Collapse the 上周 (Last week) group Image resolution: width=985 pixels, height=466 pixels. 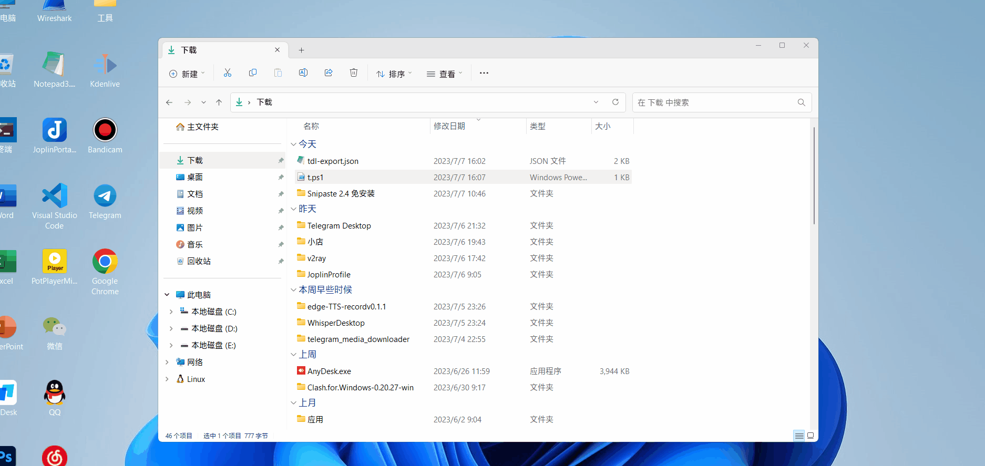(293, 354)
